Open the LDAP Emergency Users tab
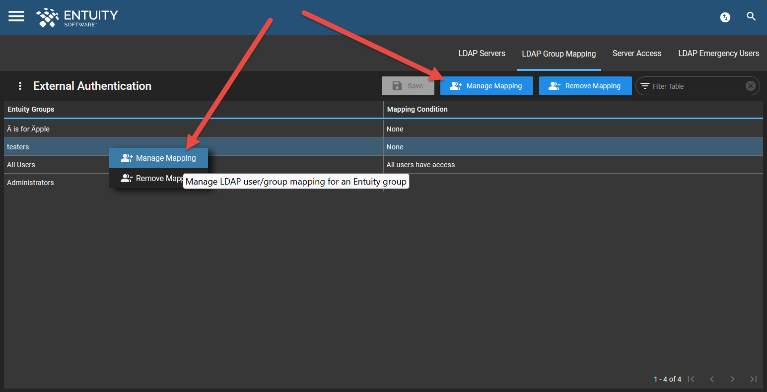767x392 pixels. (x=718, y=54)
